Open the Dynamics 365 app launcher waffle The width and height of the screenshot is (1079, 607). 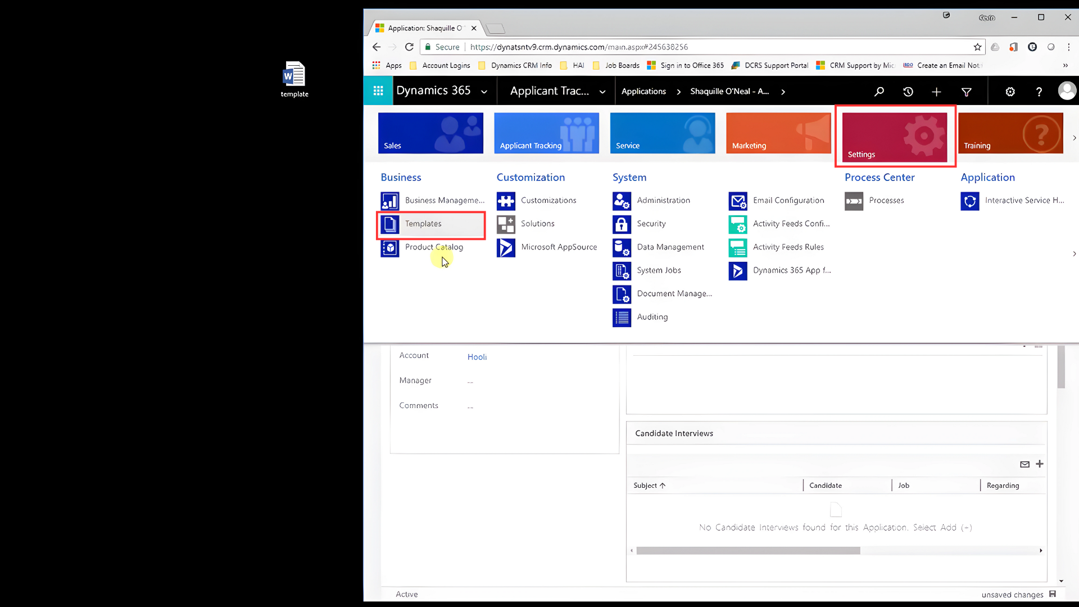(378, 90)
